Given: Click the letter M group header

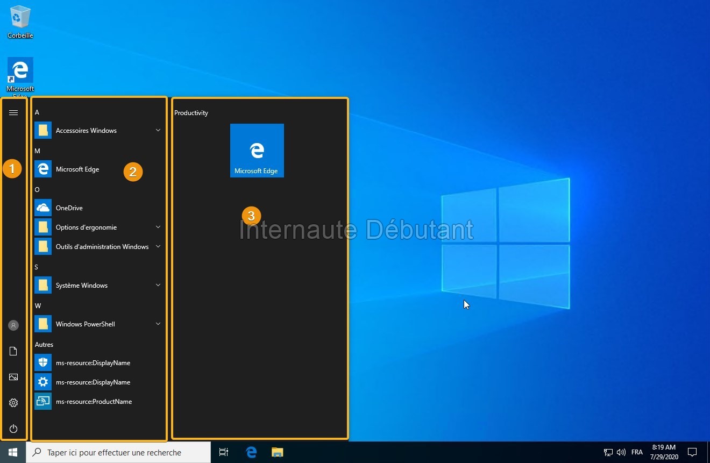Looking at the screenshot, I should pyautogui.click(x=38, y=151).
